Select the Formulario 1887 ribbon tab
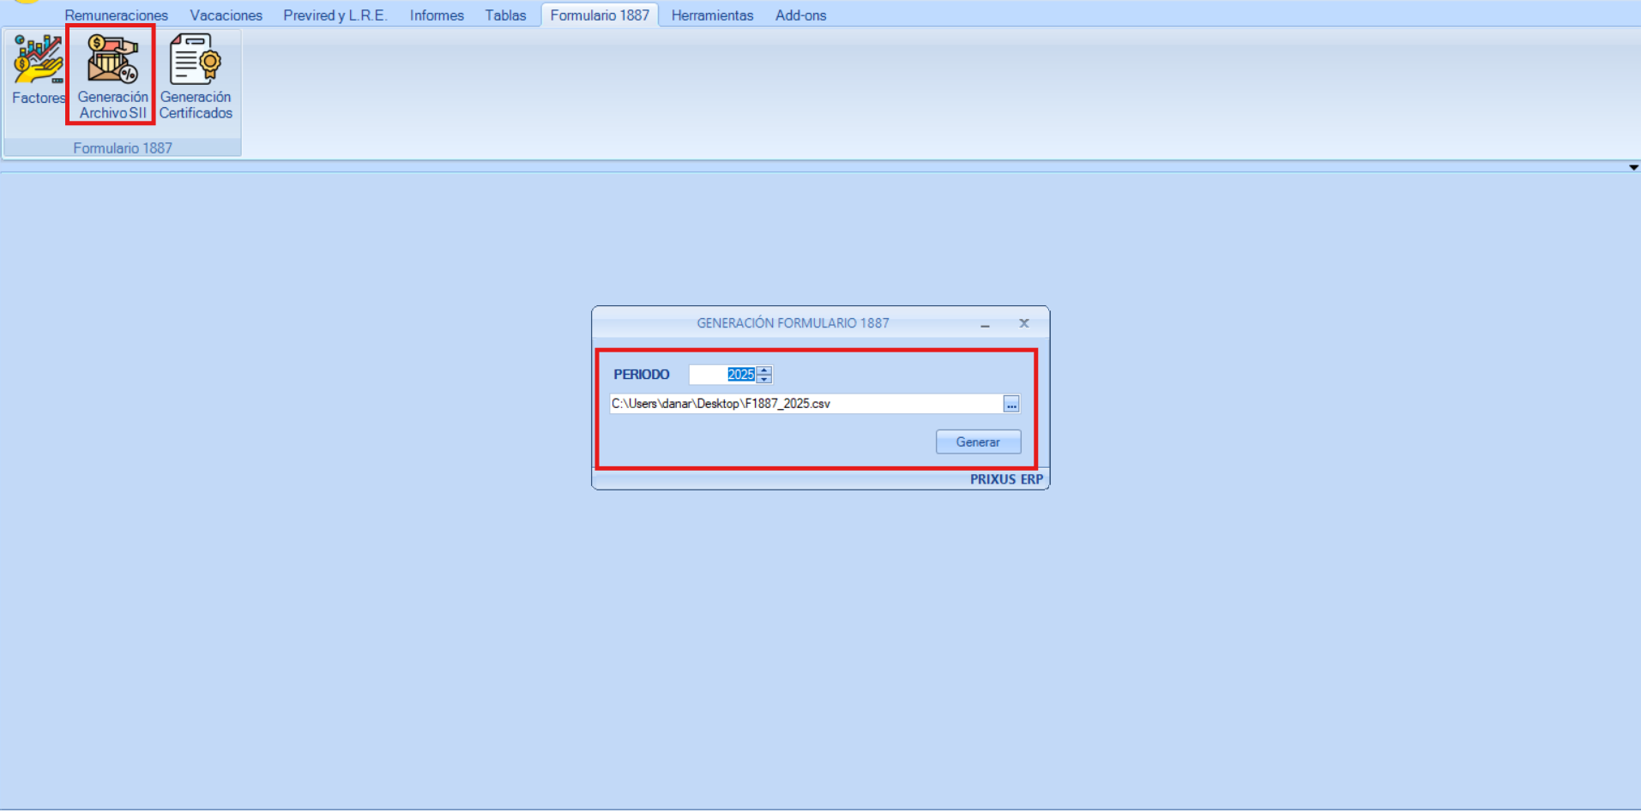Screen dimensions: 1641x811 pos(600,15)
